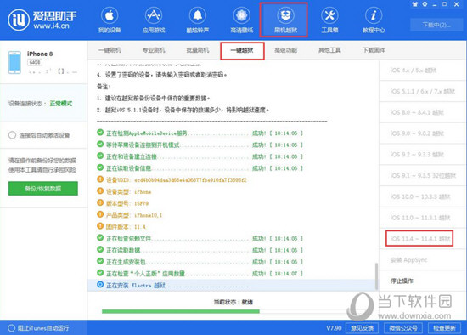The image size is (467, 335).
Task: Select iOS 8.0 ~ 8.4.1 越狱
Action: coord(423,112)
